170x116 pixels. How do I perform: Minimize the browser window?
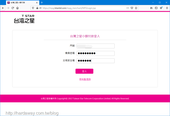click(x=153, y=2)
